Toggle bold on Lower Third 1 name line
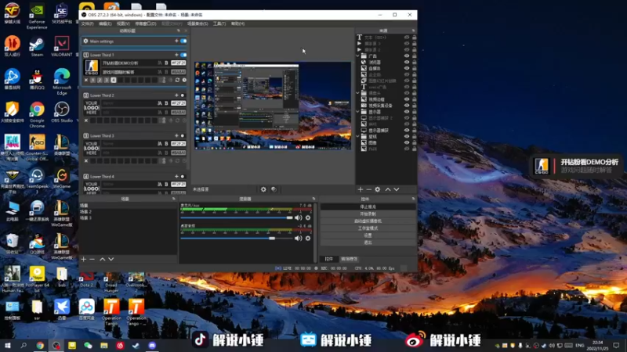Viewport: 627px width, 352px height. click(166, 63)
